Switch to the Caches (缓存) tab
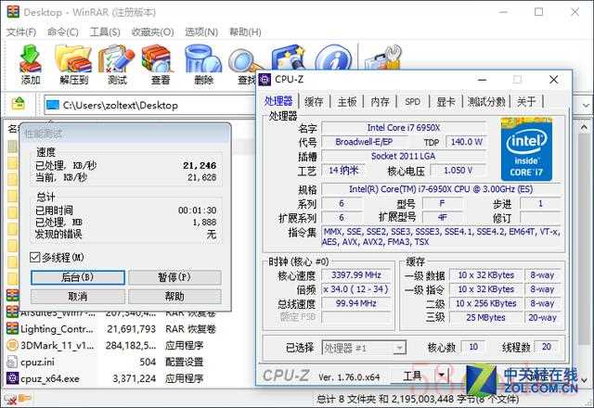Viewport: 594px width, 408px height. click(314, 101)
